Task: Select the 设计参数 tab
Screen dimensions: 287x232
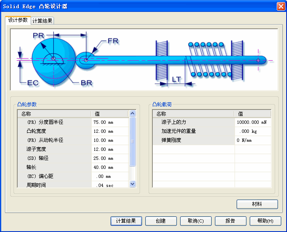Action: 18,20
